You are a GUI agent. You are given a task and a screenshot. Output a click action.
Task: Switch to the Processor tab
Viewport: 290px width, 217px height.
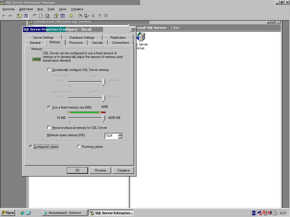point(76,43)
